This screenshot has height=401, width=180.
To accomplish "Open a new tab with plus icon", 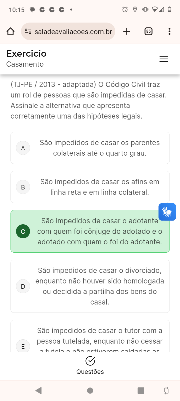I will [x=127, y=32].
